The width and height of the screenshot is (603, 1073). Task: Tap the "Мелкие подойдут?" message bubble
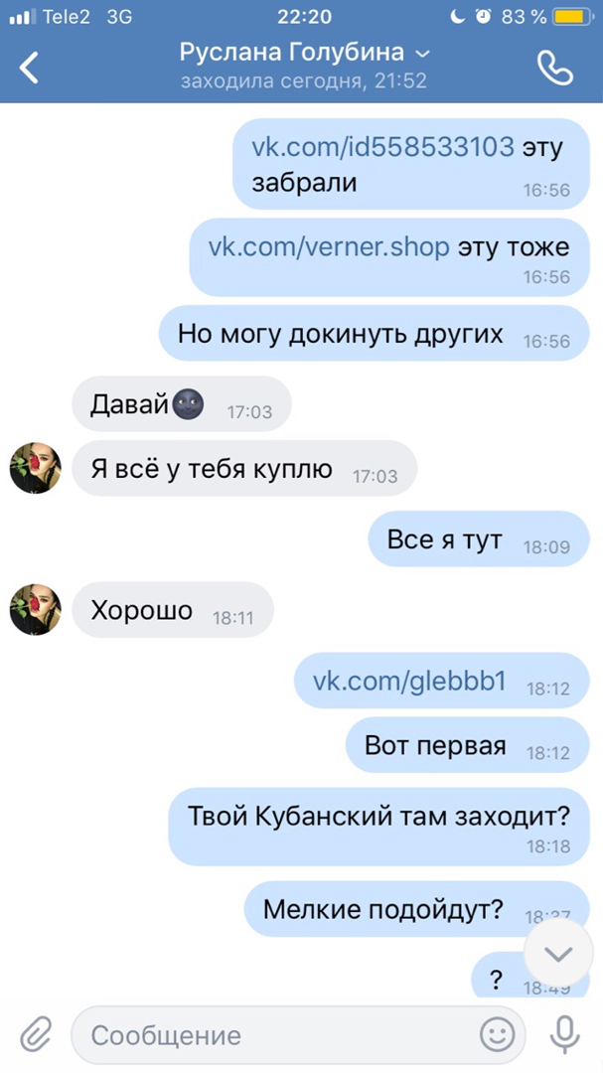click(x=417, y=909)
